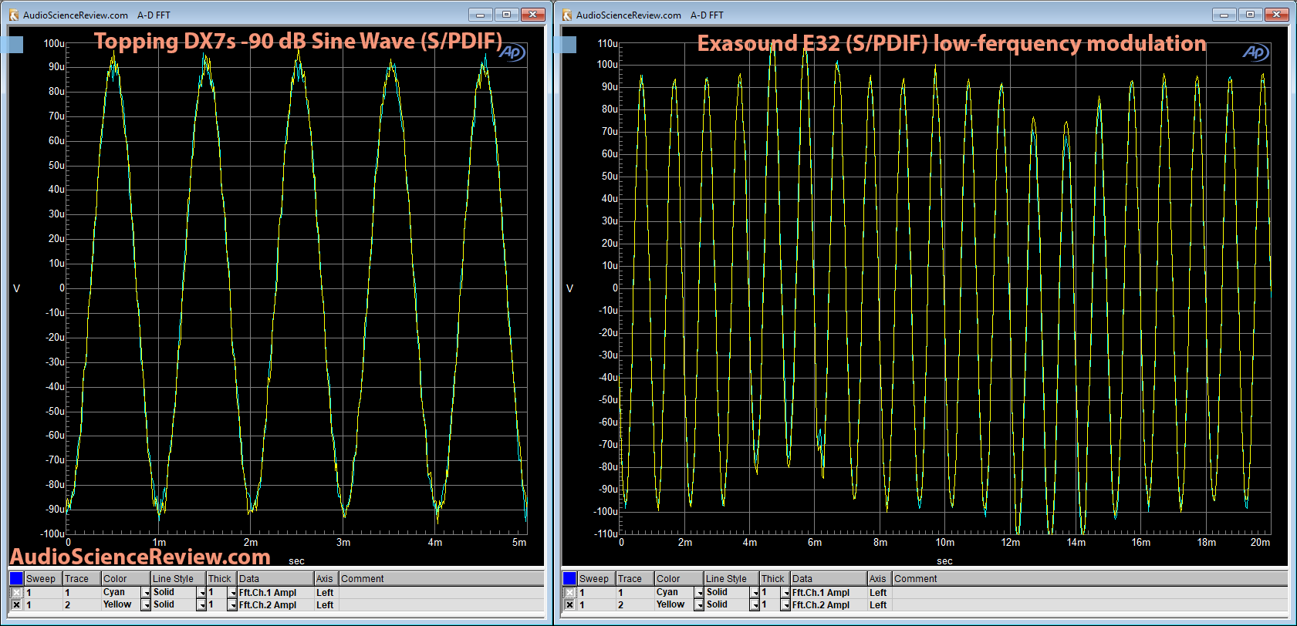Open trace 1 line style dropdown in the Exasound window

coord(755,593)
